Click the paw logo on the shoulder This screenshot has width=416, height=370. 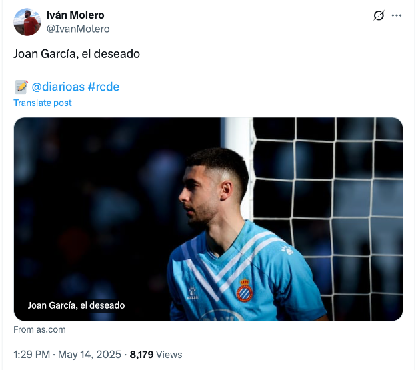click(x=287, y=250)
